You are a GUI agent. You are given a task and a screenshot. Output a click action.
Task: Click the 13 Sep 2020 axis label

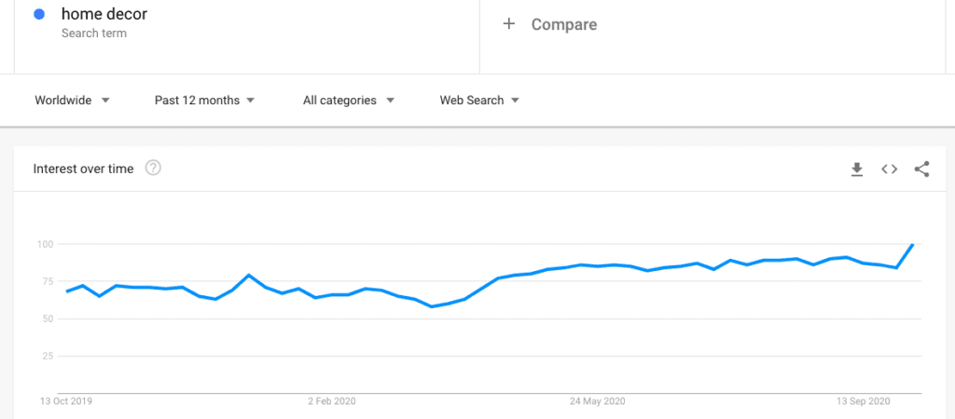[x=863, y=401]
